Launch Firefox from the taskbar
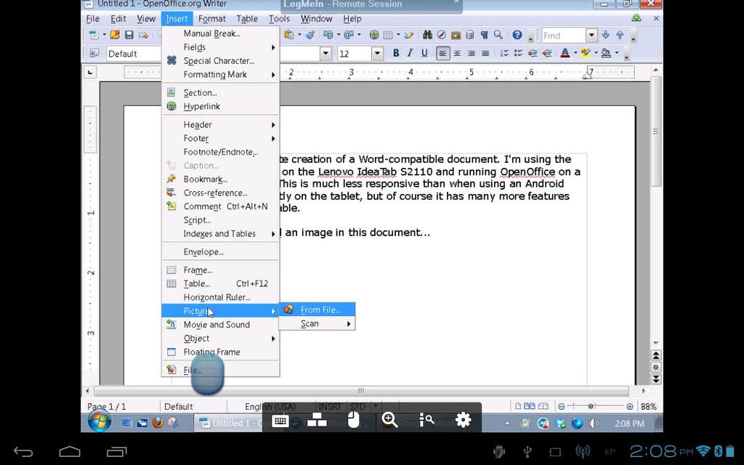Image resolution: width=744 pixels, height=465 pixels. pyautogui.click(x=158, y=422)
